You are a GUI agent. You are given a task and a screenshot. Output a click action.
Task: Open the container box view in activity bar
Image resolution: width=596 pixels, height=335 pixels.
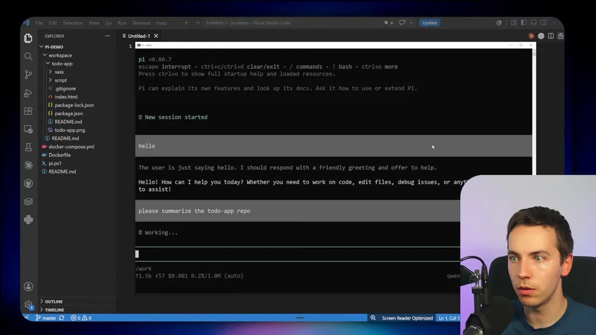click(x=28, y=201)
